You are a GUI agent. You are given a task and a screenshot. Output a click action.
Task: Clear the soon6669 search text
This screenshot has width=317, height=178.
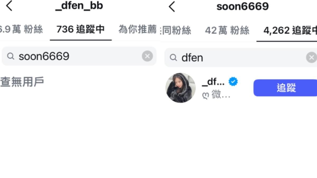tap(147, 56)
